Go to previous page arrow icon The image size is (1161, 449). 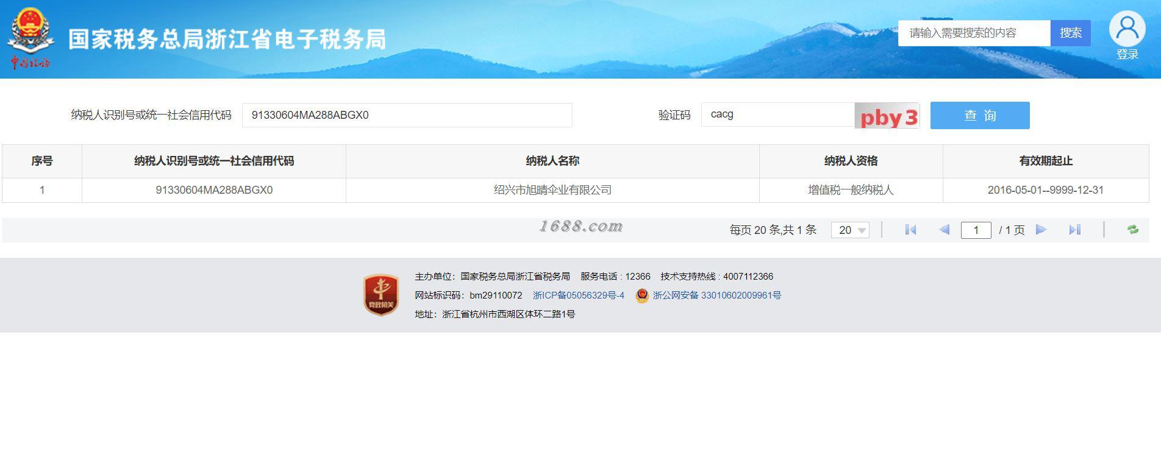point(945,230)
